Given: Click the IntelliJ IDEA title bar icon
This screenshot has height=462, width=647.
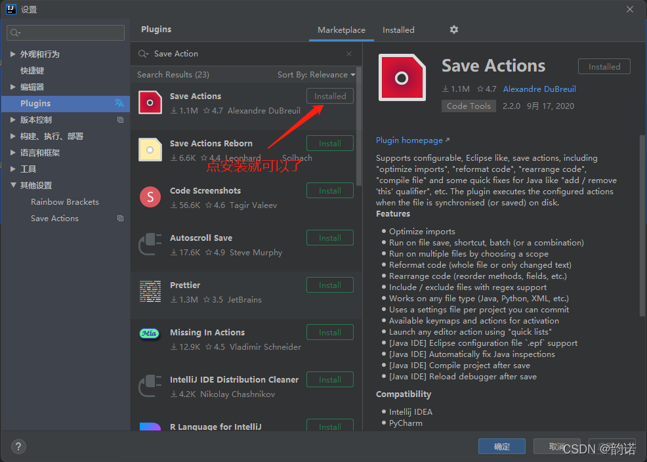Looking at the screenshot, I should [x=10, y=9].
